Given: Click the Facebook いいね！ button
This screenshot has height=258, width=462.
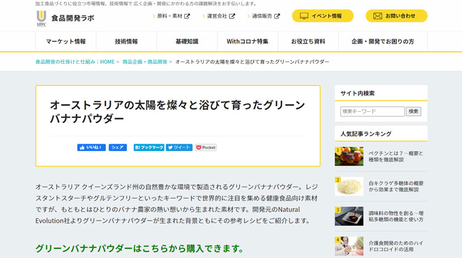Looking at the screenshot, I should tap(91, 147).
